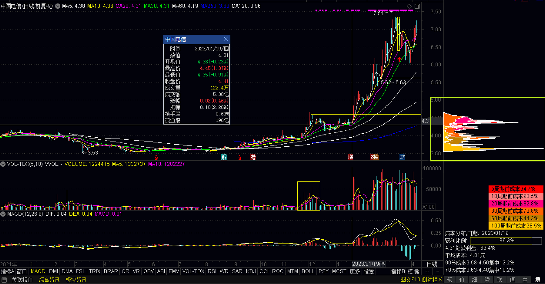Open the CCI indicator
The width and height of the screenshot is (545, 284).
[264, 271]
